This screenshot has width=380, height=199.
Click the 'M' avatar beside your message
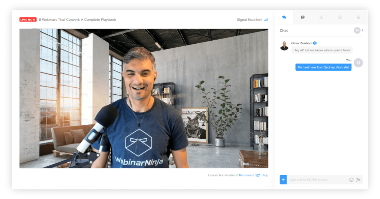358,63
